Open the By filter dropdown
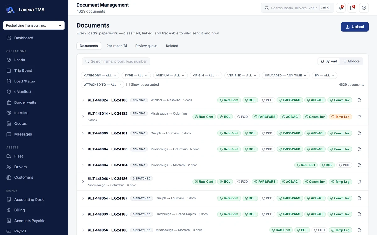 pyautogui.click(x=325, y=76)
